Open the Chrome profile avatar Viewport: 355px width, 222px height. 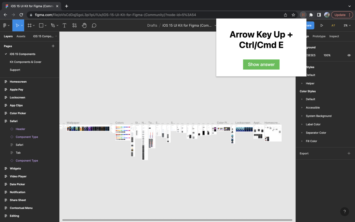tap(327, 15)
